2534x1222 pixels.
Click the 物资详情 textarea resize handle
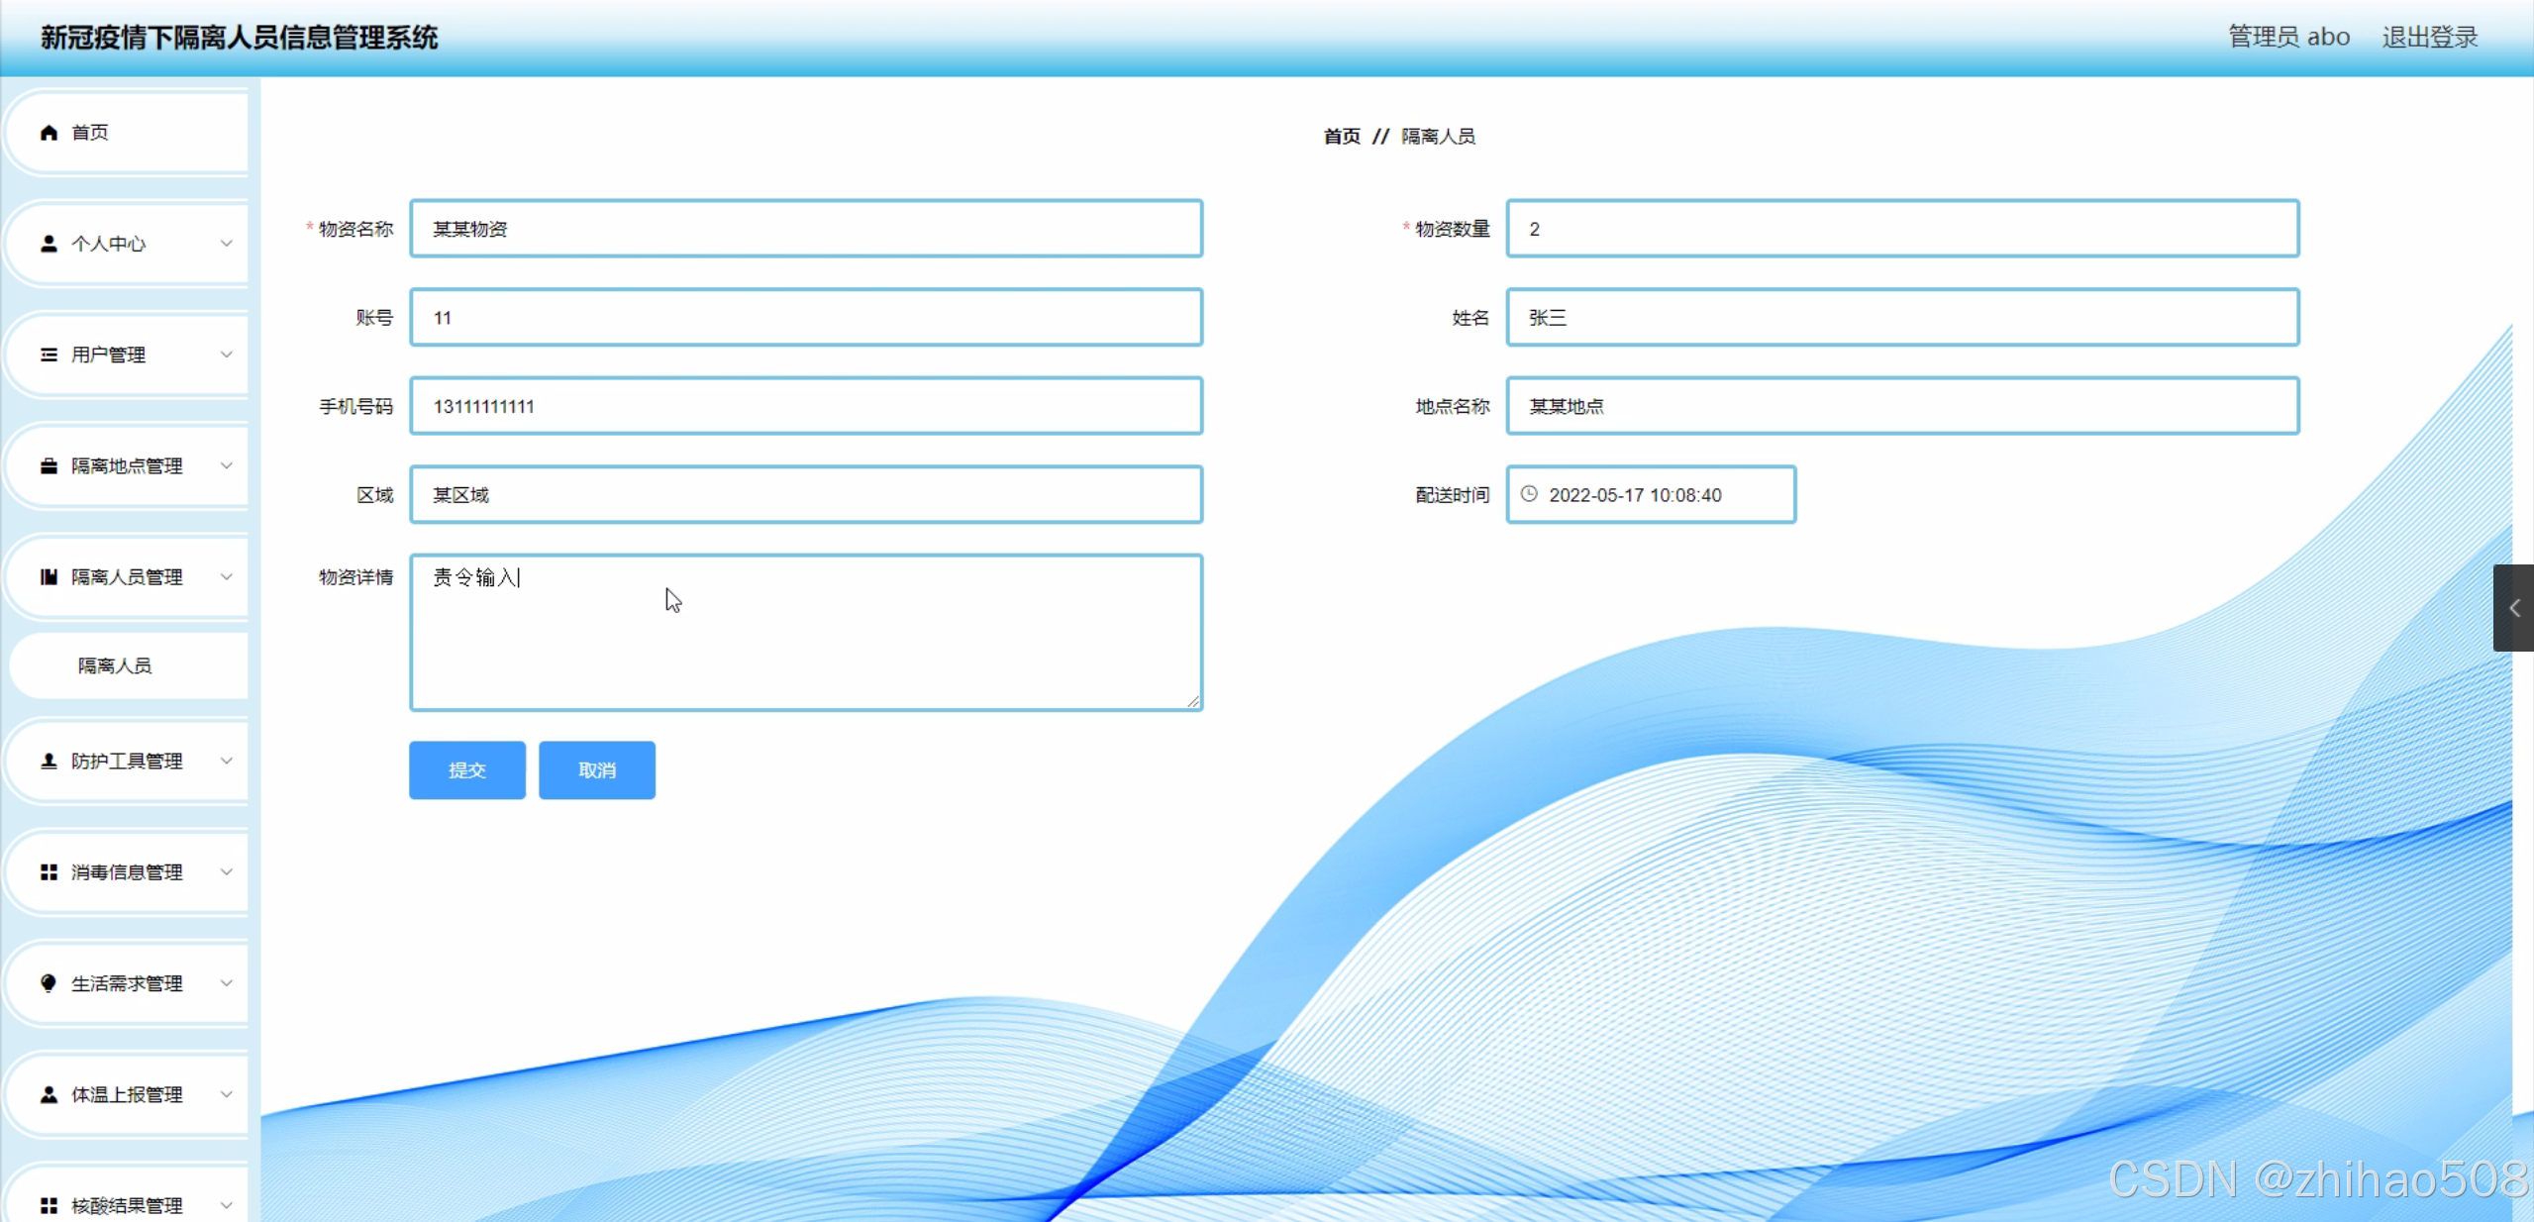1193,701
